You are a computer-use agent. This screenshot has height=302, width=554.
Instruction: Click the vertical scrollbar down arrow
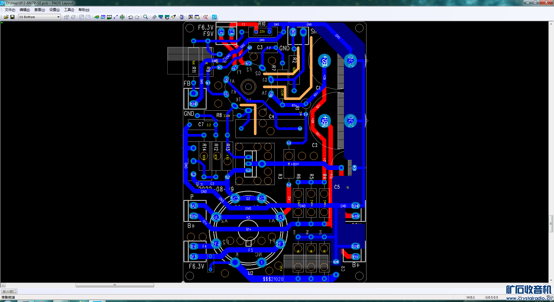click(551, 280)
